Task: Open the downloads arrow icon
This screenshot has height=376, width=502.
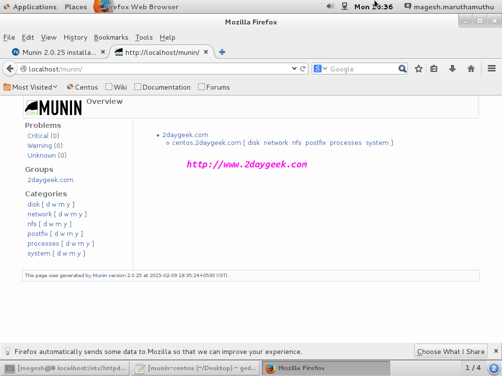Action: pos(452,69)
